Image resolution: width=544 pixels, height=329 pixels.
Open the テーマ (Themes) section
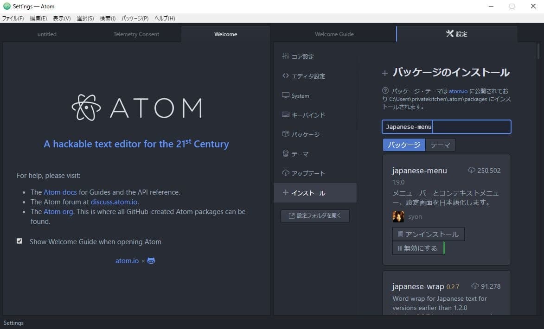299,153
